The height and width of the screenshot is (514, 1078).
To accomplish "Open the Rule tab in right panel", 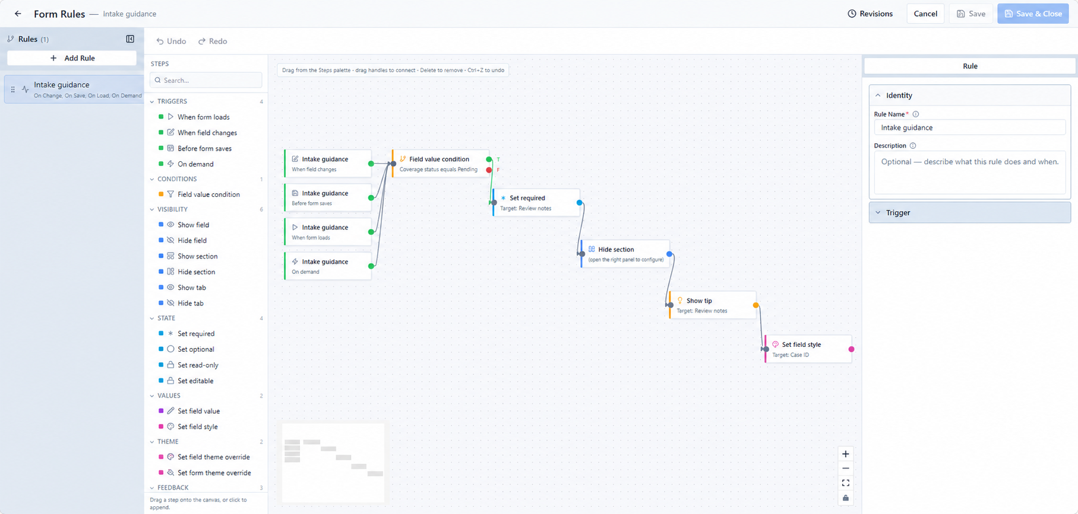I will pyautogui.click(x=969, y=66).
